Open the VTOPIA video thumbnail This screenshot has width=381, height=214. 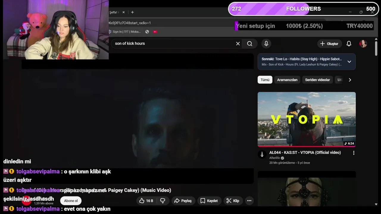tap(307, 119)
